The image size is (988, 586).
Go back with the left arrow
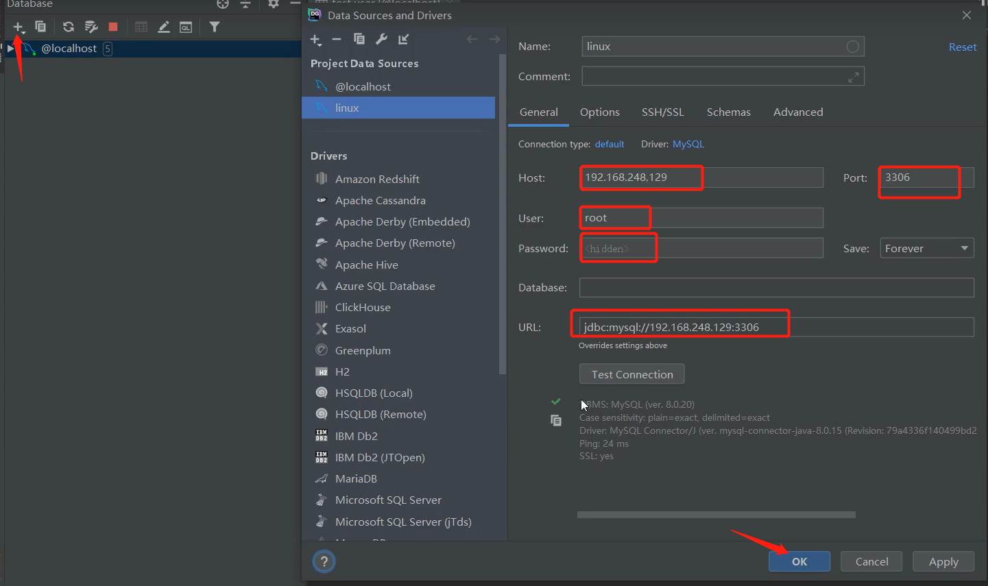pyautogui.click(x=472, y=39)
